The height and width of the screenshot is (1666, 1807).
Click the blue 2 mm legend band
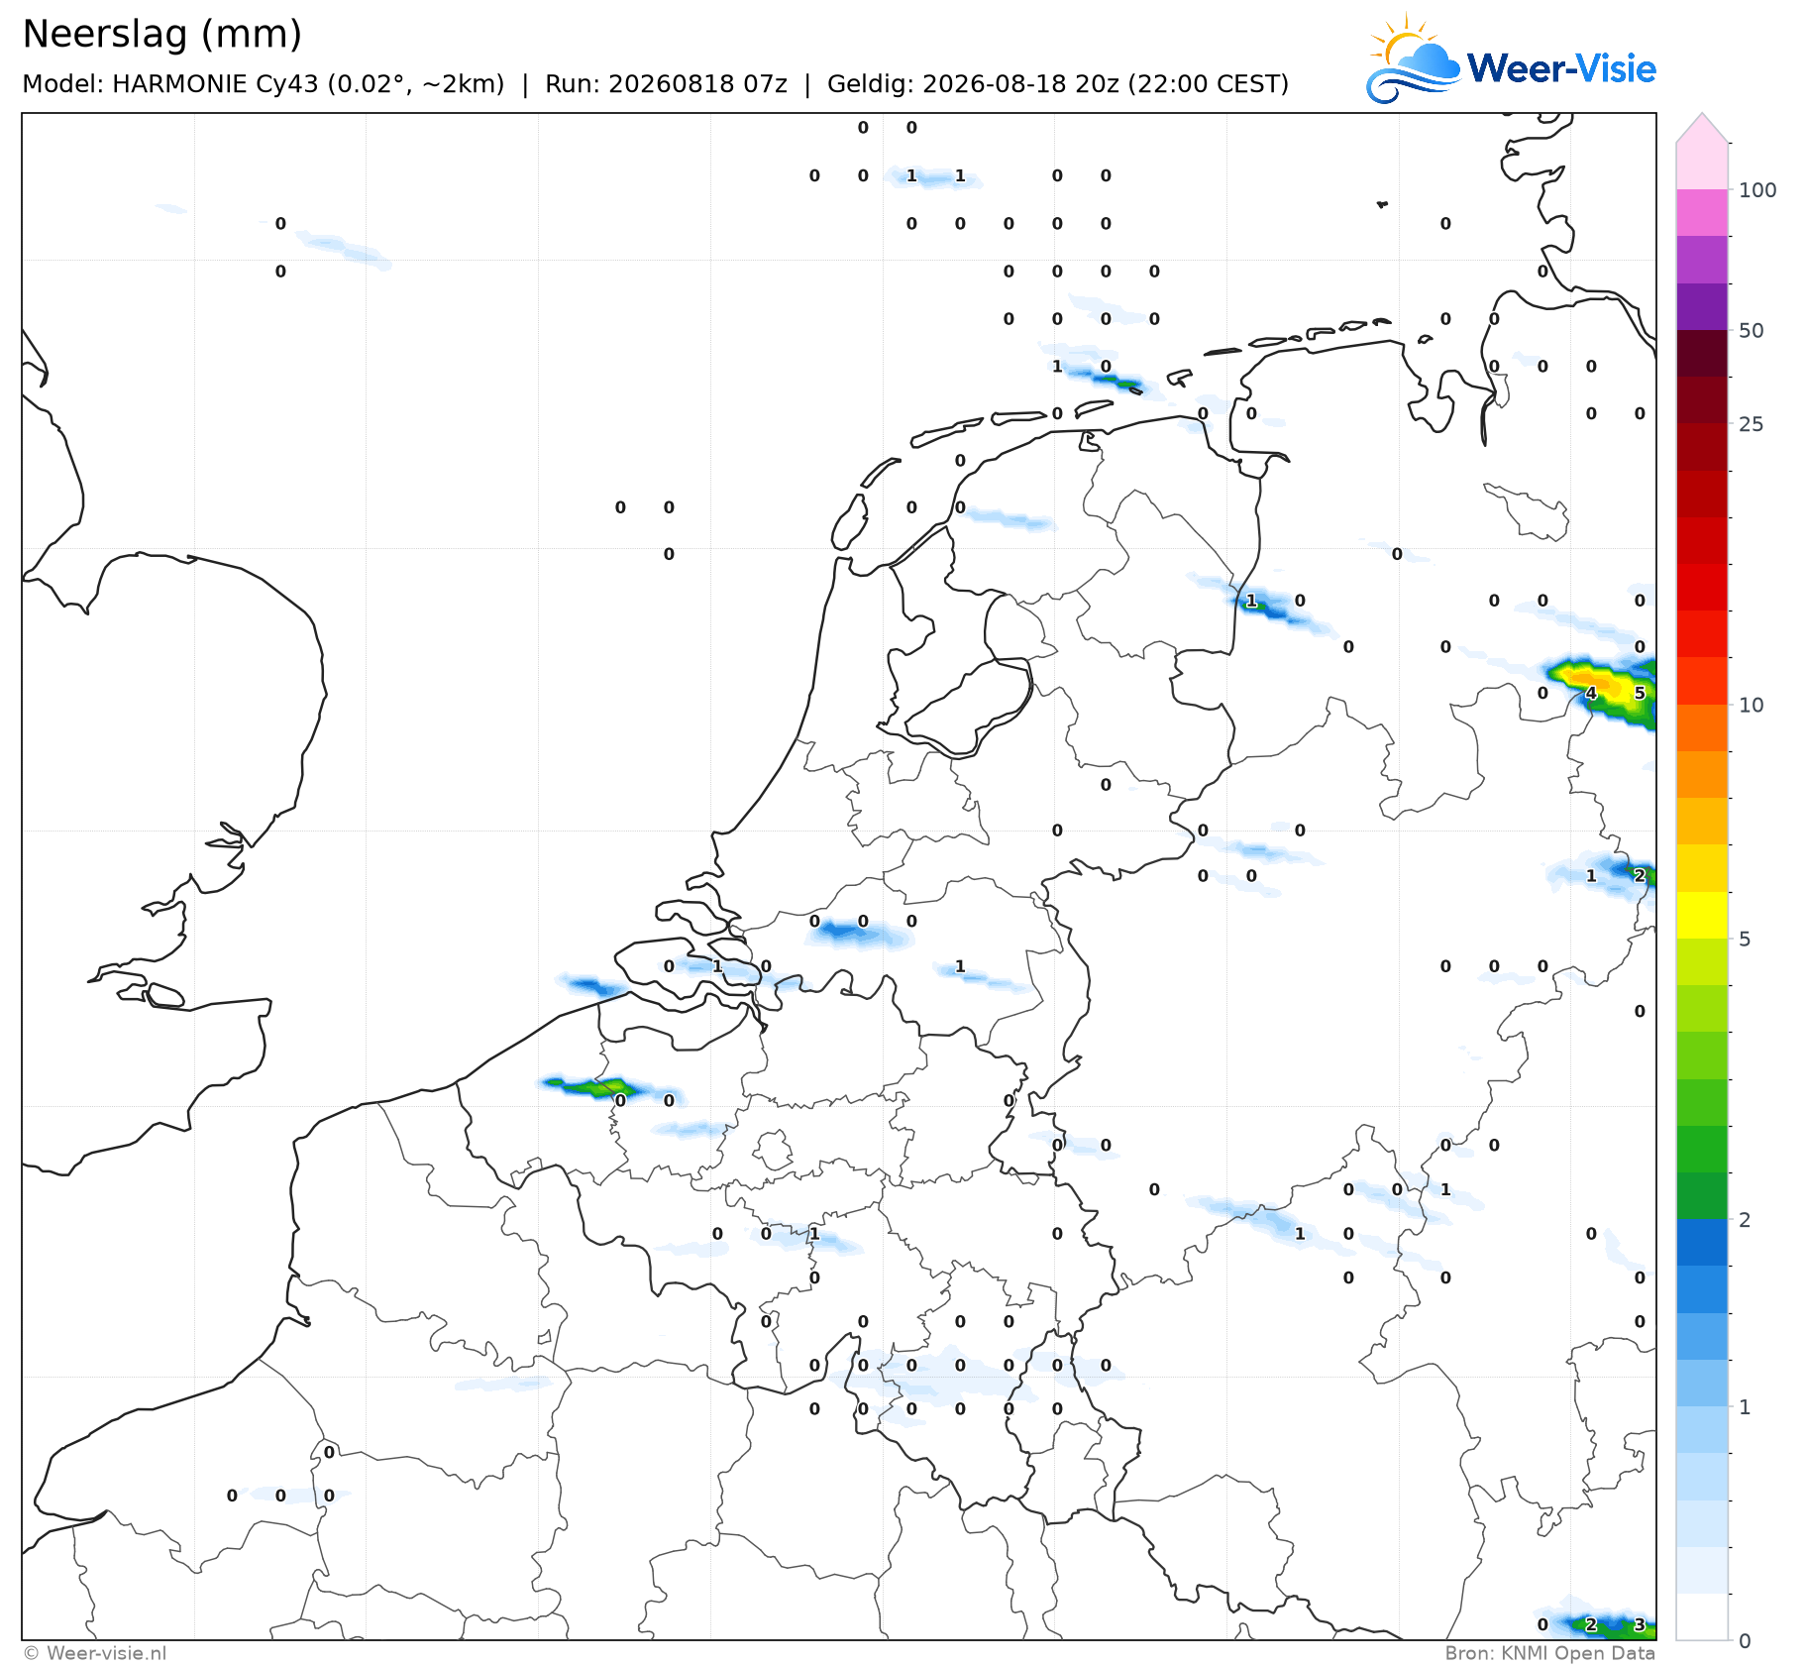click(1702, 1243)
